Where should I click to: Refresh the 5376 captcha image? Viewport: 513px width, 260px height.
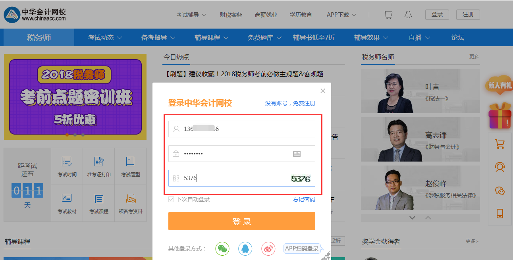pyautogui.click(x=301, y=179)
